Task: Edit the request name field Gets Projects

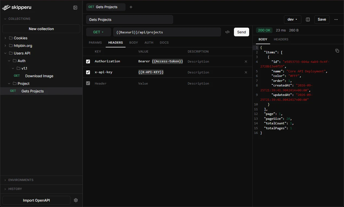Action: pyautogui.click(x=130, y=20)
